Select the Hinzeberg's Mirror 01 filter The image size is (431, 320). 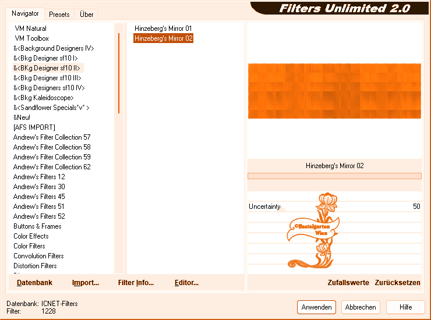[163, 29]
